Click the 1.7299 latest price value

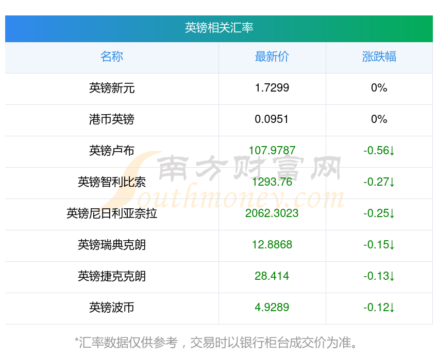coord(272,88)
